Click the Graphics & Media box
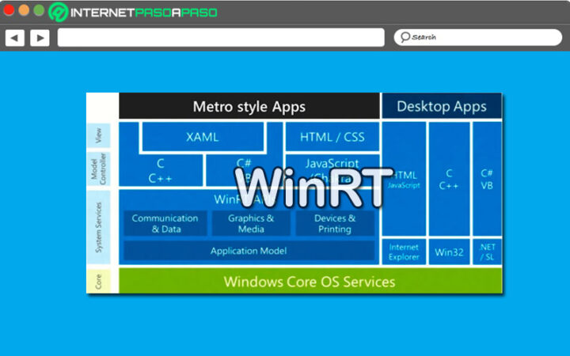This screenshot has width=570, height=356. (251, 223)
